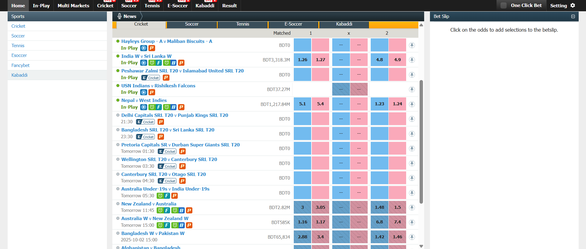Open live stream for Hayleys Group match
Screen dimensions: 586x249
144,48
